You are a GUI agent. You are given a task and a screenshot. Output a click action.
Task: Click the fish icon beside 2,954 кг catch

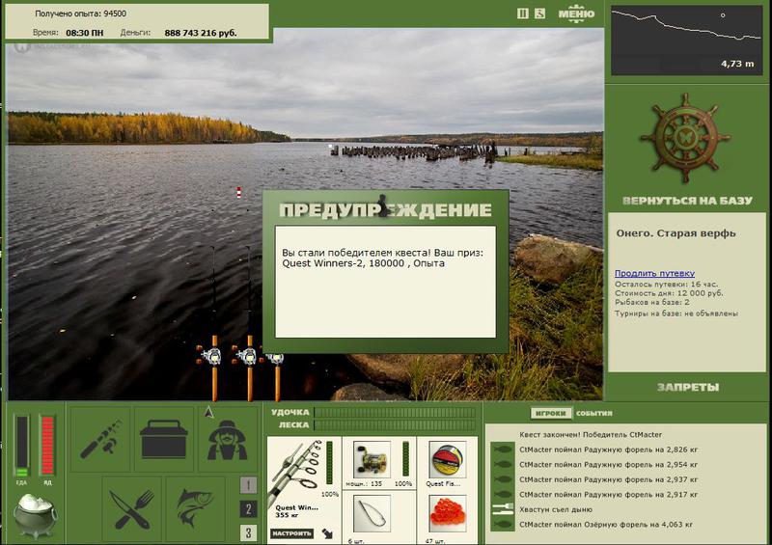click(x=502, y=464)
